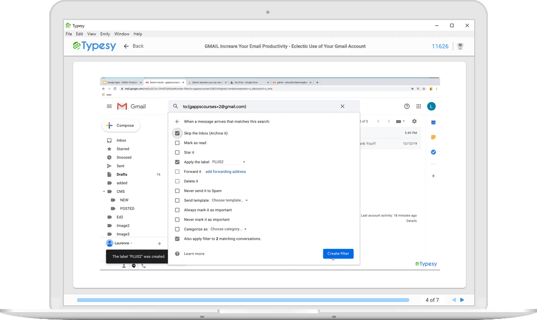Enable 'Never mark it as important'
537x320 pixels.
[x=177, y=219]
